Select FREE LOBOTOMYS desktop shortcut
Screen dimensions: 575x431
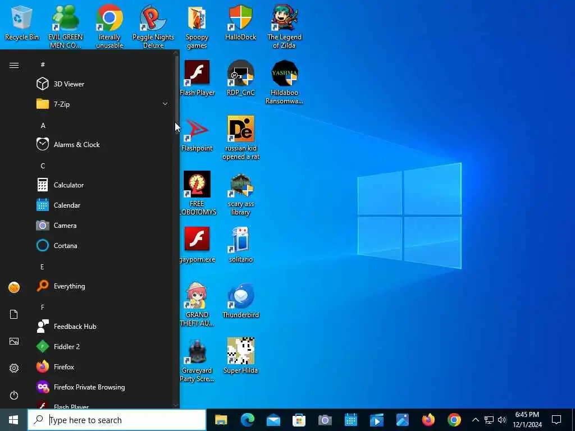click(x=198, y=193)
